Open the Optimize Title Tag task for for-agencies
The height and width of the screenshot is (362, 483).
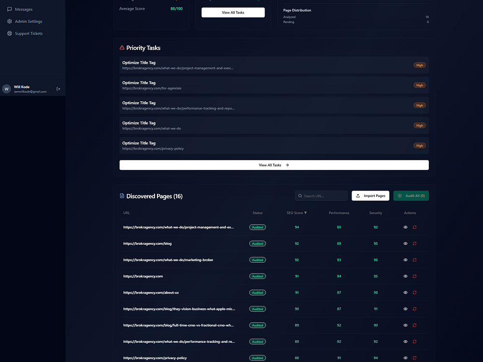[274, 85]
